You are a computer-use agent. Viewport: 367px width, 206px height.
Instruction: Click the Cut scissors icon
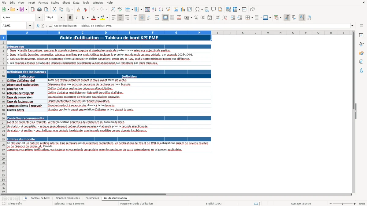click(54, 9)
